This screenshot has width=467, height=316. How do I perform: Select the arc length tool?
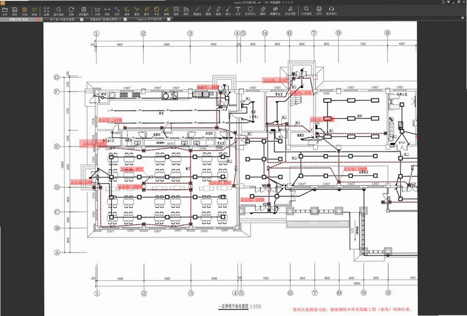147,11
